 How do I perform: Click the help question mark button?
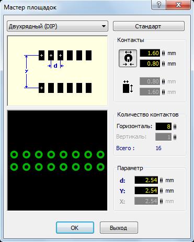[x=159, y=5]
